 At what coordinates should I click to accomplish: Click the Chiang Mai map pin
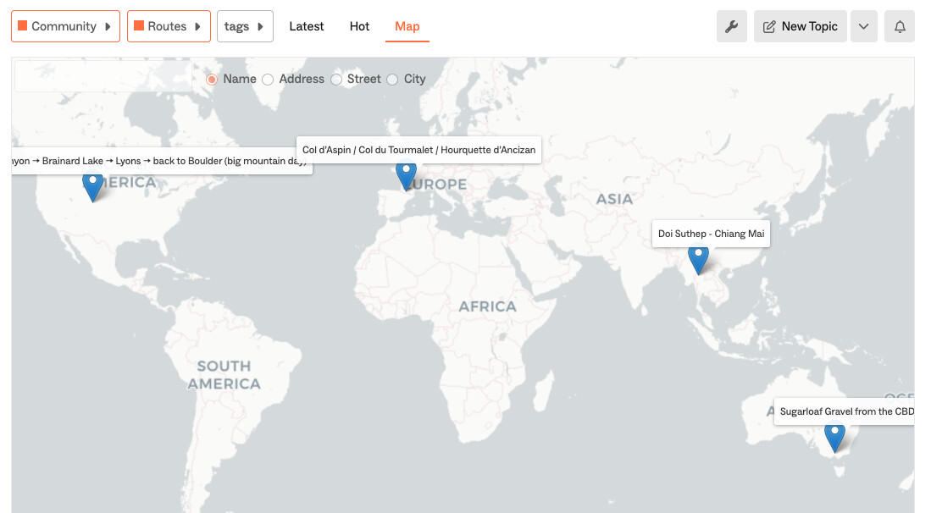click(698, 258)
